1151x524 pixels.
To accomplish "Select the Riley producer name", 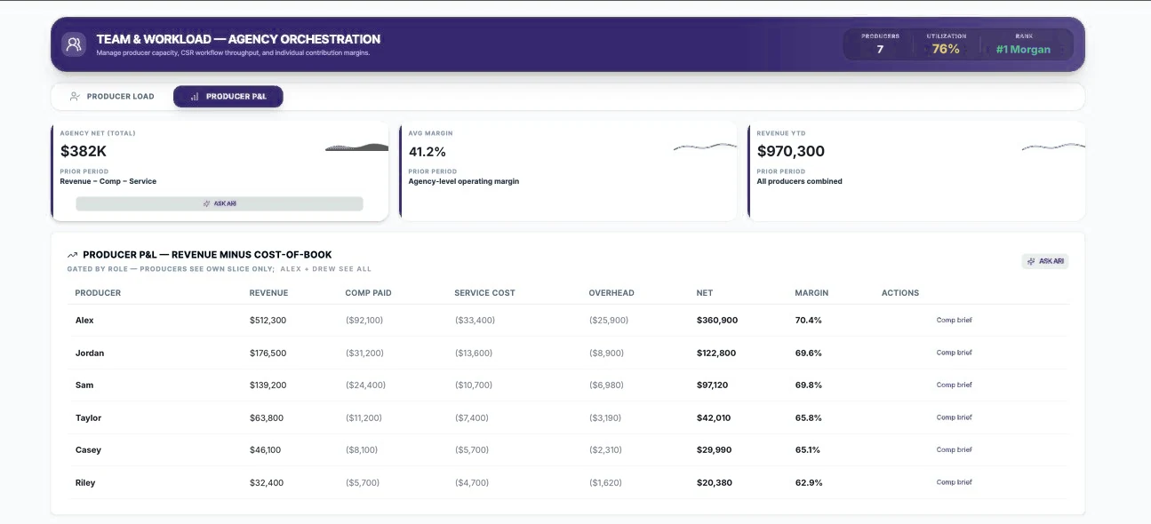I will [x=85, y=482].
